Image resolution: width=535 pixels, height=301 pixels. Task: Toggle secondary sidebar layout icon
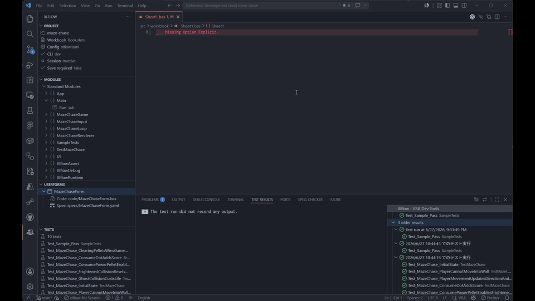click(464, 6)
